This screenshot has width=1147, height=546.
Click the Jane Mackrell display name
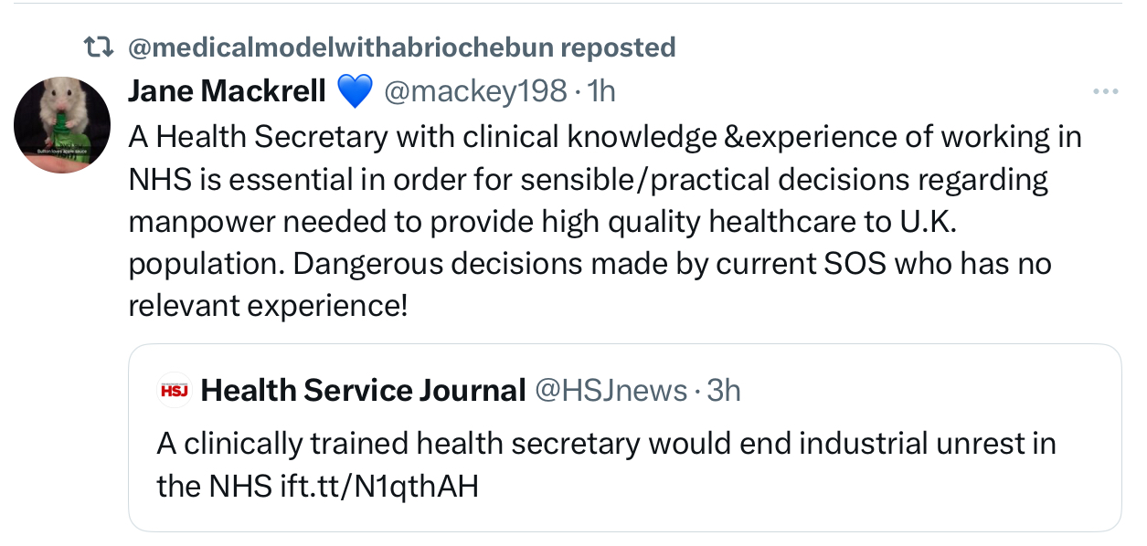coord(227,90)
